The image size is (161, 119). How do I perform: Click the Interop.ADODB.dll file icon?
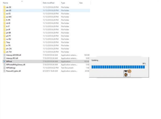4,55
